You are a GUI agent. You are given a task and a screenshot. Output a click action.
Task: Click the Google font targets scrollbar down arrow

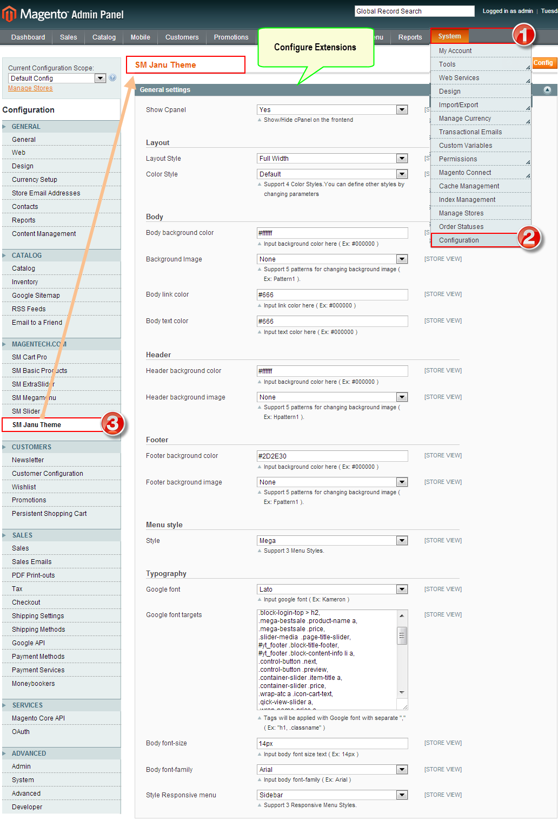pyautogui.click(x=402, y=693)
